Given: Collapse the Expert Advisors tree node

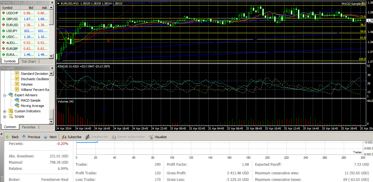Looking at the screenshot, I should click(4, 95).
